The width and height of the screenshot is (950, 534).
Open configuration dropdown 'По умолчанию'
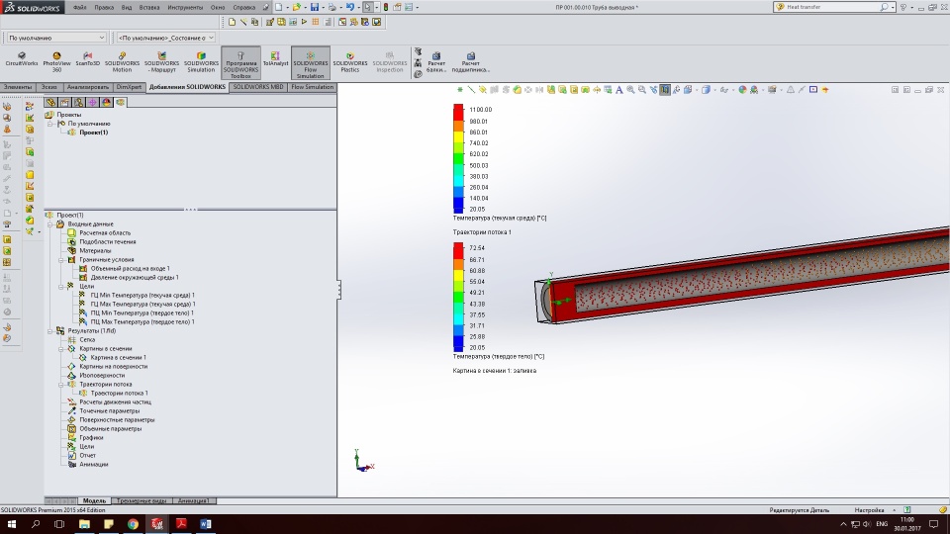[55, 38]
